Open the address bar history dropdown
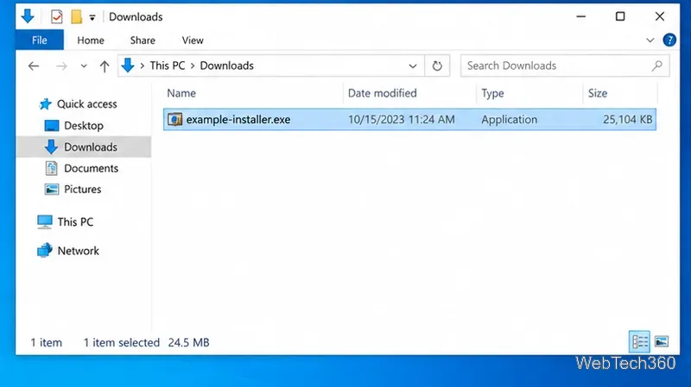Image resolution: width=691 pixels, height=387 pixels. (x=413, y=66)
